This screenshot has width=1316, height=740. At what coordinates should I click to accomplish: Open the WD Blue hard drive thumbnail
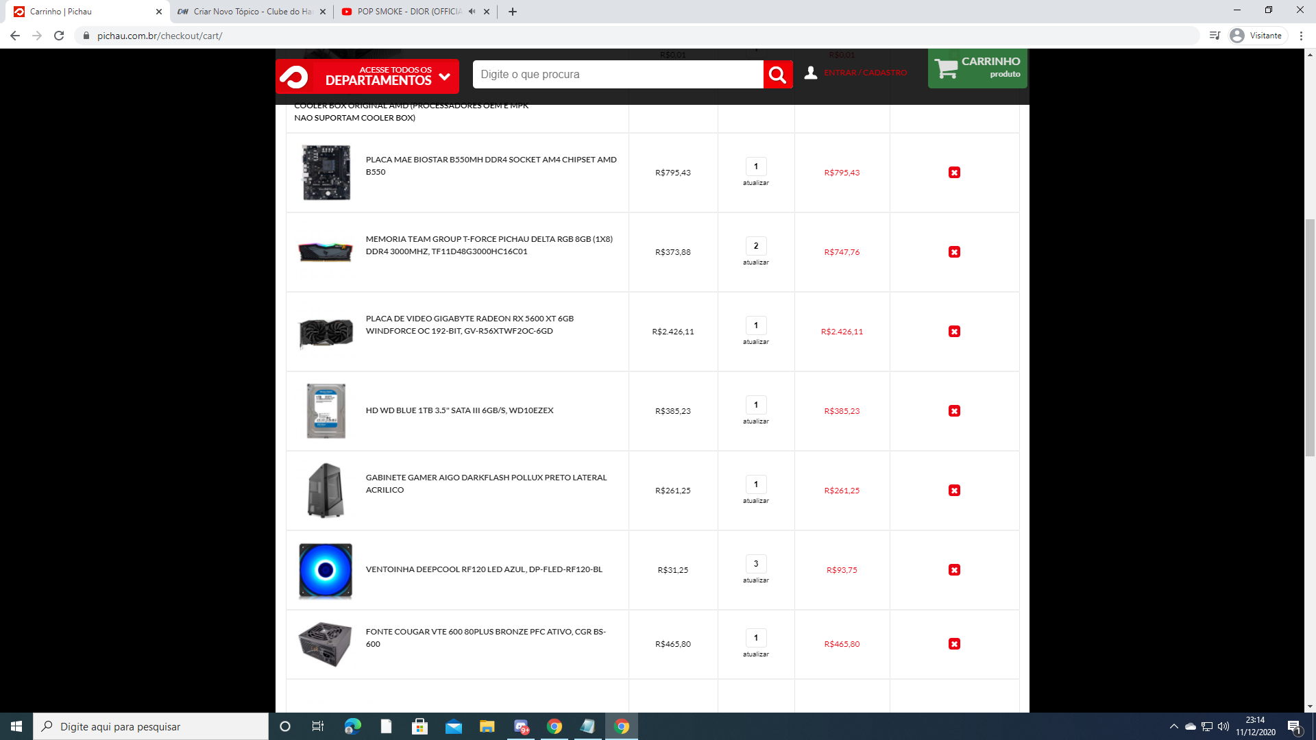coord(326,411)
